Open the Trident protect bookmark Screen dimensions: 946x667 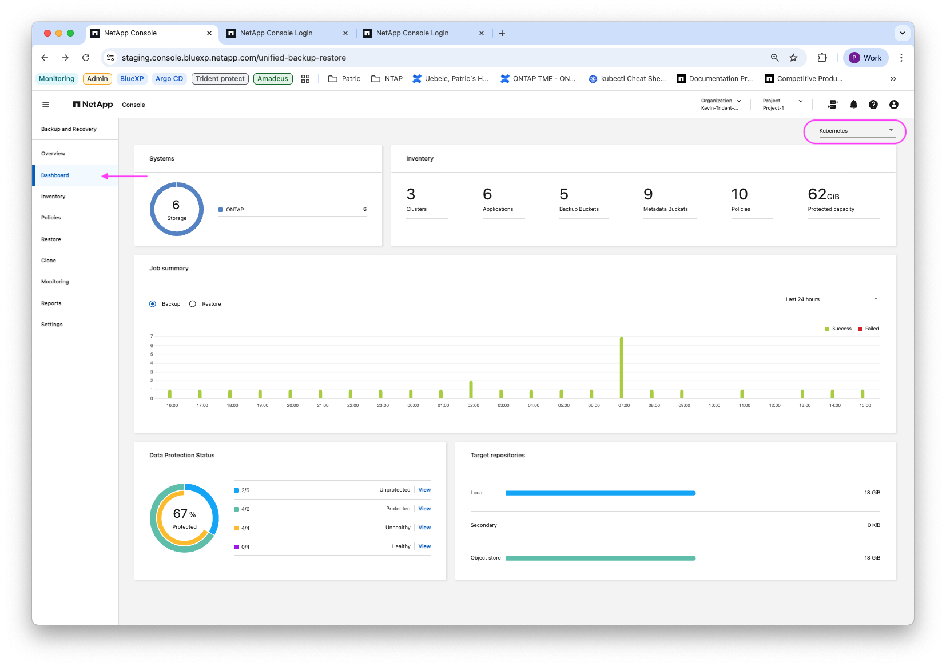pos(220,79)
